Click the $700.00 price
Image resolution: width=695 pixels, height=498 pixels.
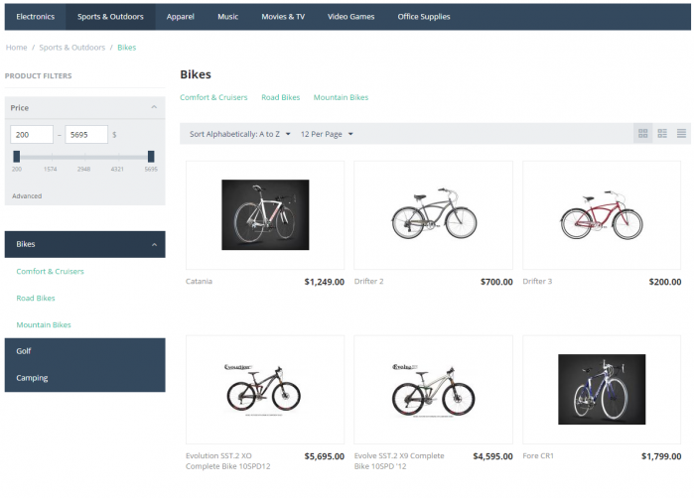(x=496, y=282)
